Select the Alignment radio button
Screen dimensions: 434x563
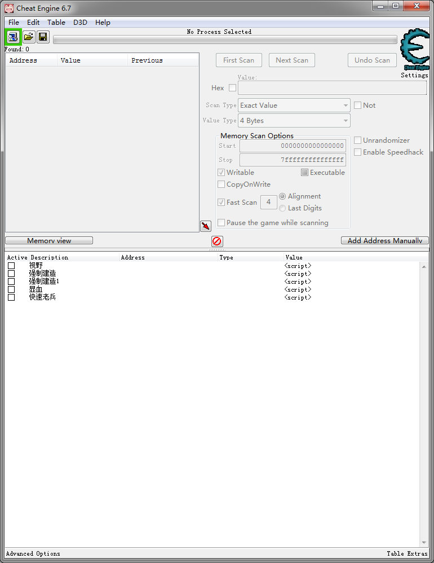pyautogui.click(x=282, y=196)
